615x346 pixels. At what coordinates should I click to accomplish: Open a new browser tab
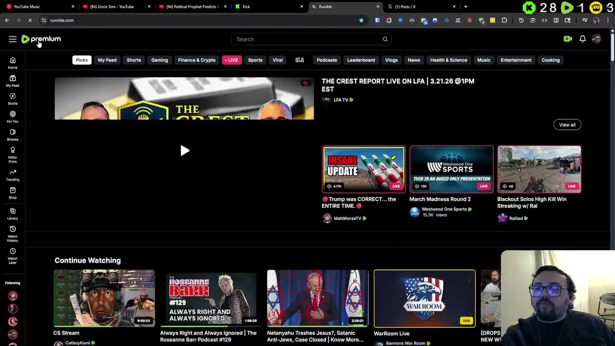coord(466,7)
